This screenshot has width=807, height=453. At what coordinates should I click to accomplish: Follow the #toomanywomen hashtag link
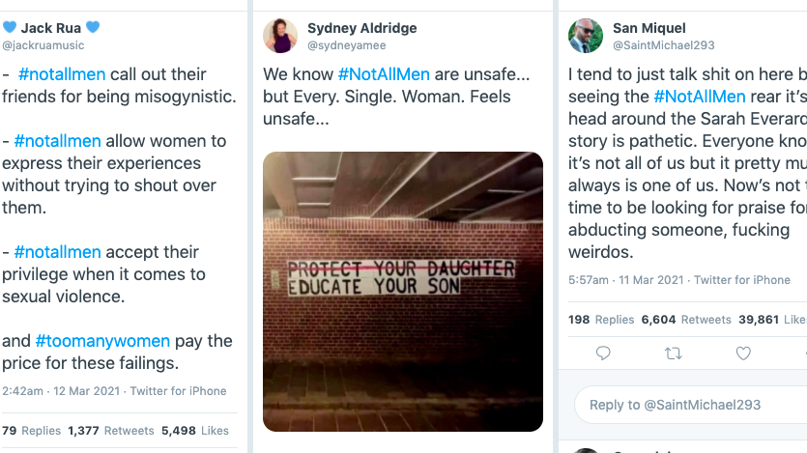pyautogui.click(x=102, y=341)
